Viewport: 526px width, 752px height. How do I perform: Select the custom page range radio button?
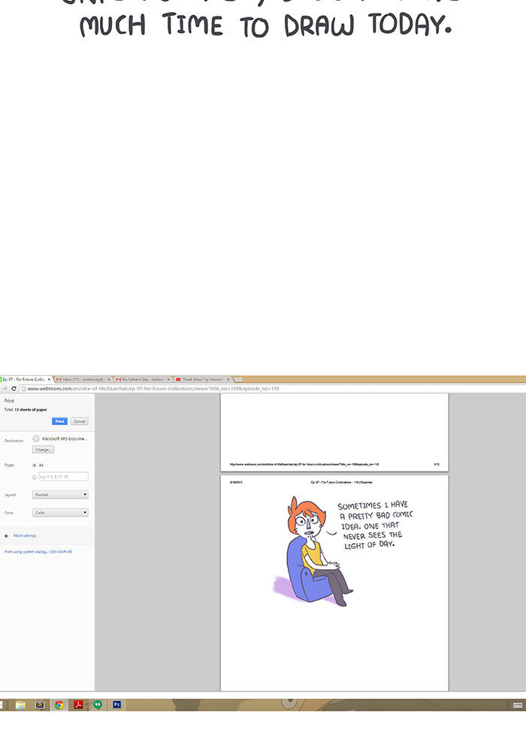[35, 477]
